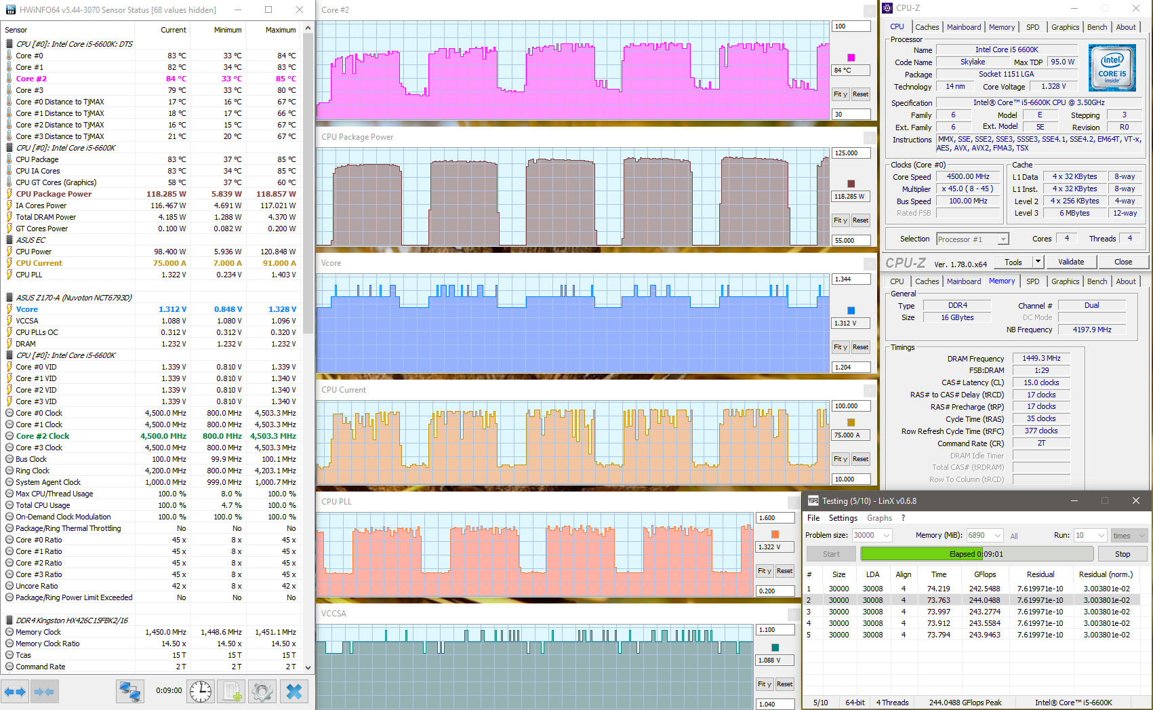The image size is (1153, 710).
Task: Click the clock icon beside Core #2 Clock
Action: point(9,436)
